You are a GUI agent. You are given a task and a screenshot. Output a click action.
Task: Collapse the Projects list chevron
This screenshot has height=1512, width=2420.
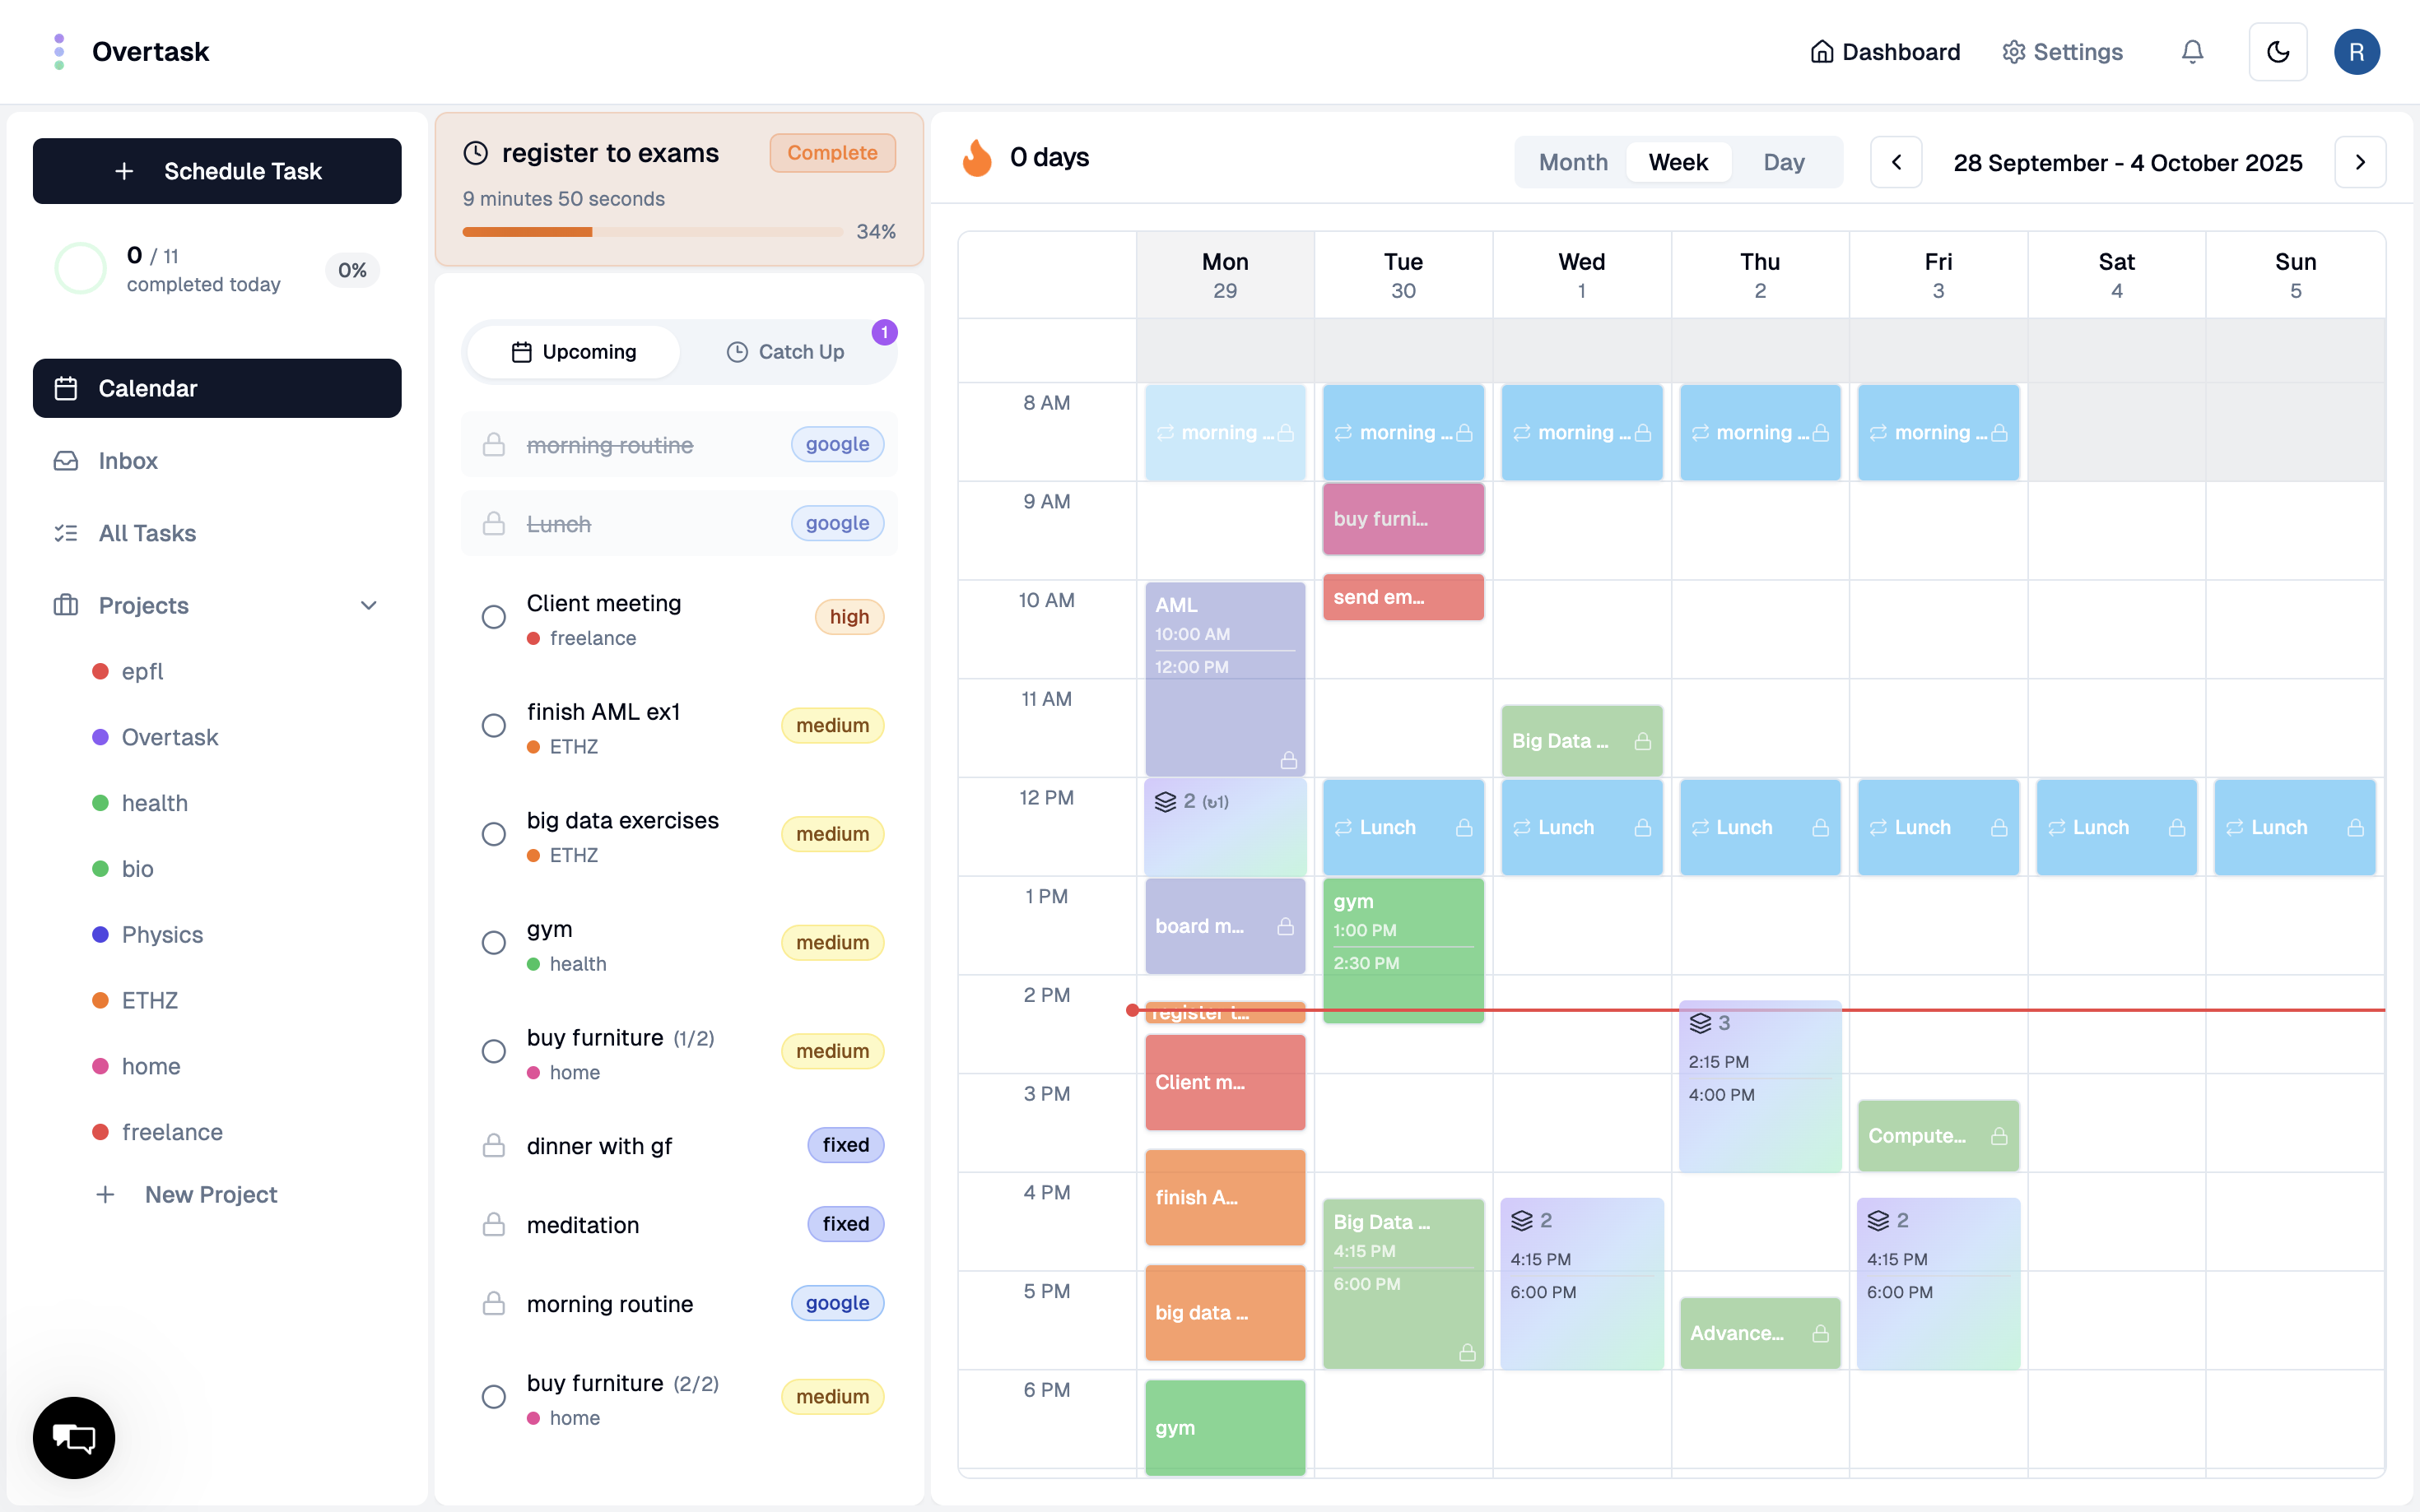click(x=368, y=606)
